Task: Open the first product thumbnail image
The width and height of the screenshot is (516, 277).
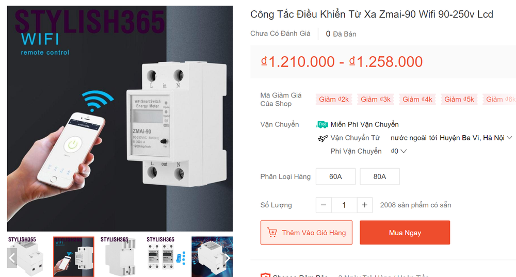Action: (x=28, y=256)
